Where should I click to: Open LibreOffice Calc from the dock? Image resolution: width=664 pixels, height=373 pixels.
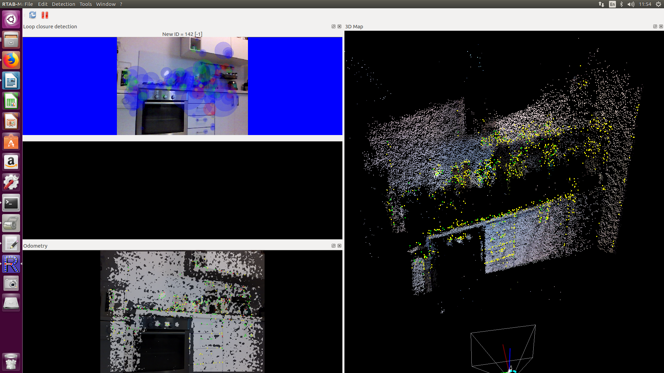click(11, 101)
